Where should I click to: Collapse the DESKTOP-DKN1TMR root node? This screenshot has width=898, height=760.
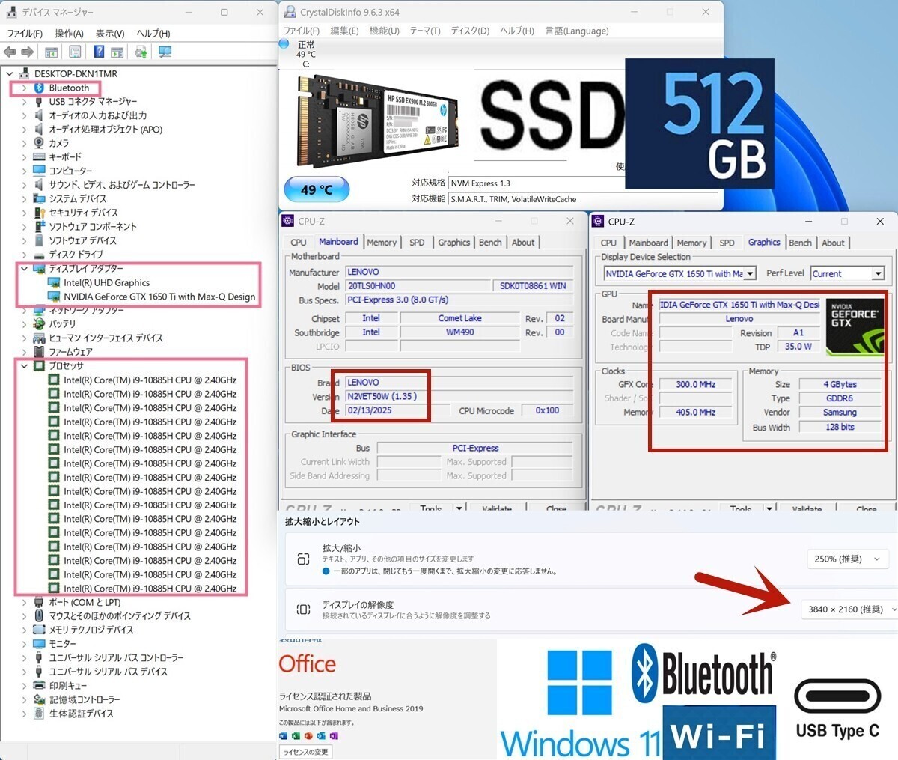click(10, 73)
